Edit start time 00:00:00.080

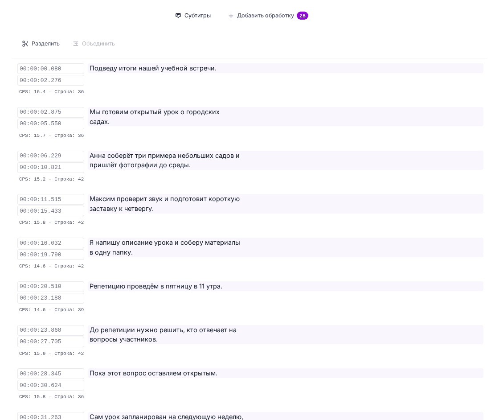click(51, 69)
